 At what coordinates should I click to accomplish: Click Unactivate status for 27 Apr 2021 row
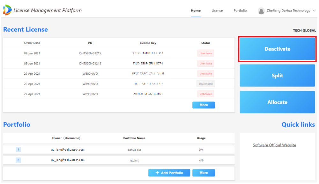[x=205, y=94]
